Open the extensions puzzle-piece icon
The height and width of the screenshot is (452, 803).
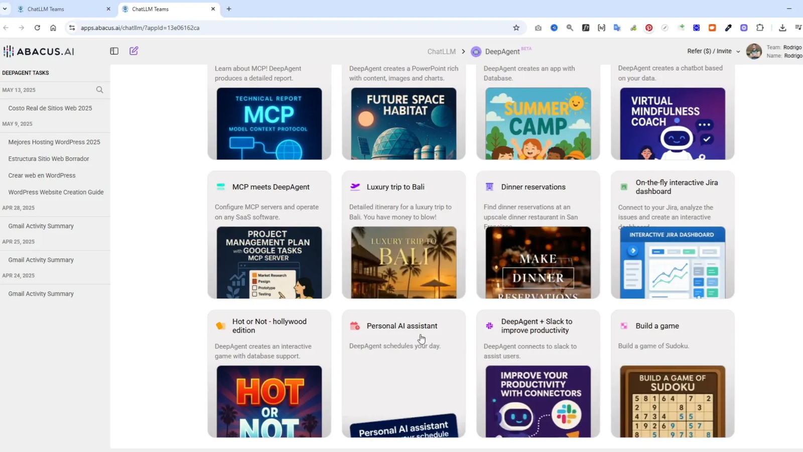pos(760,28)
